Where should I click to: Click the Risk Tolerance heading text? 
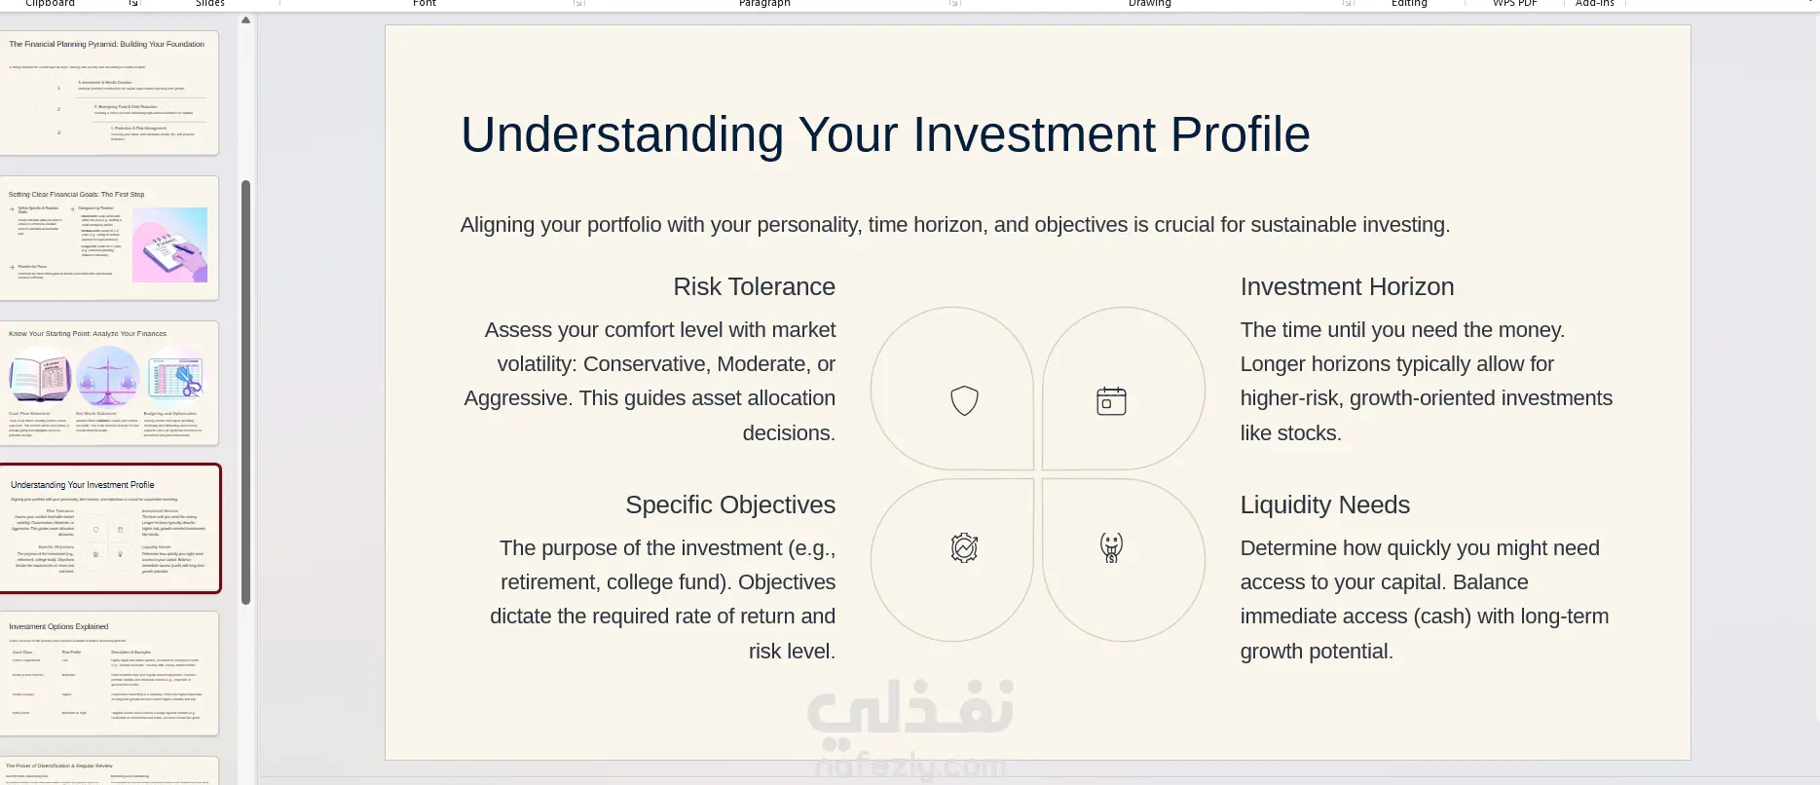(x=754, y=286)
